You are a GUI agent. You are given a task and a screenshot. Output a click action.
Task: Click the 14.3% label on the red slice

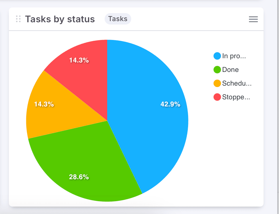79,60
